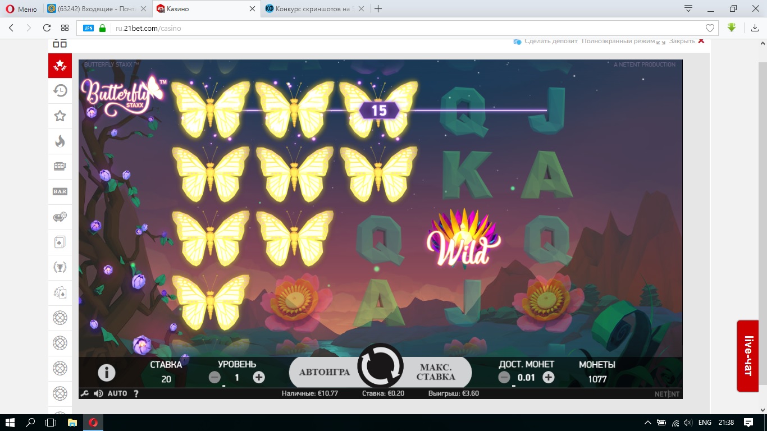Open the Wi-Fi network tray icon

click(x=675, y=423)
